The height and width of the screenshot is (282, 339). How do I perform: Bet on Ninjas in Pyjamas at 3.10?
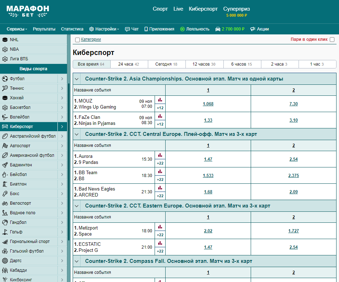[x=293, y=120]
